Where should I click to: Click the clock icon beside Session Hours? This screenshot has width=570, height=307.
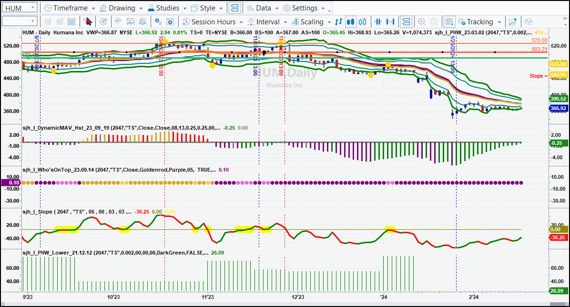point(186,22)
